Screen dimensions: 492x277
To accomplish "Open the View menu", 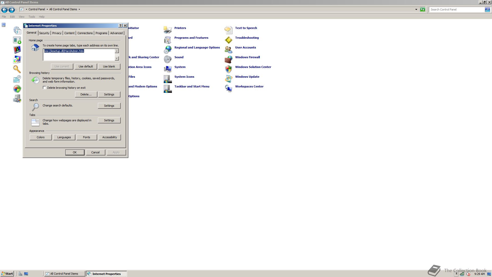I will 22,17.
